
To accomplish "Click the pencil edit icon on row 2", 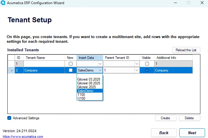I will (11, 71).
